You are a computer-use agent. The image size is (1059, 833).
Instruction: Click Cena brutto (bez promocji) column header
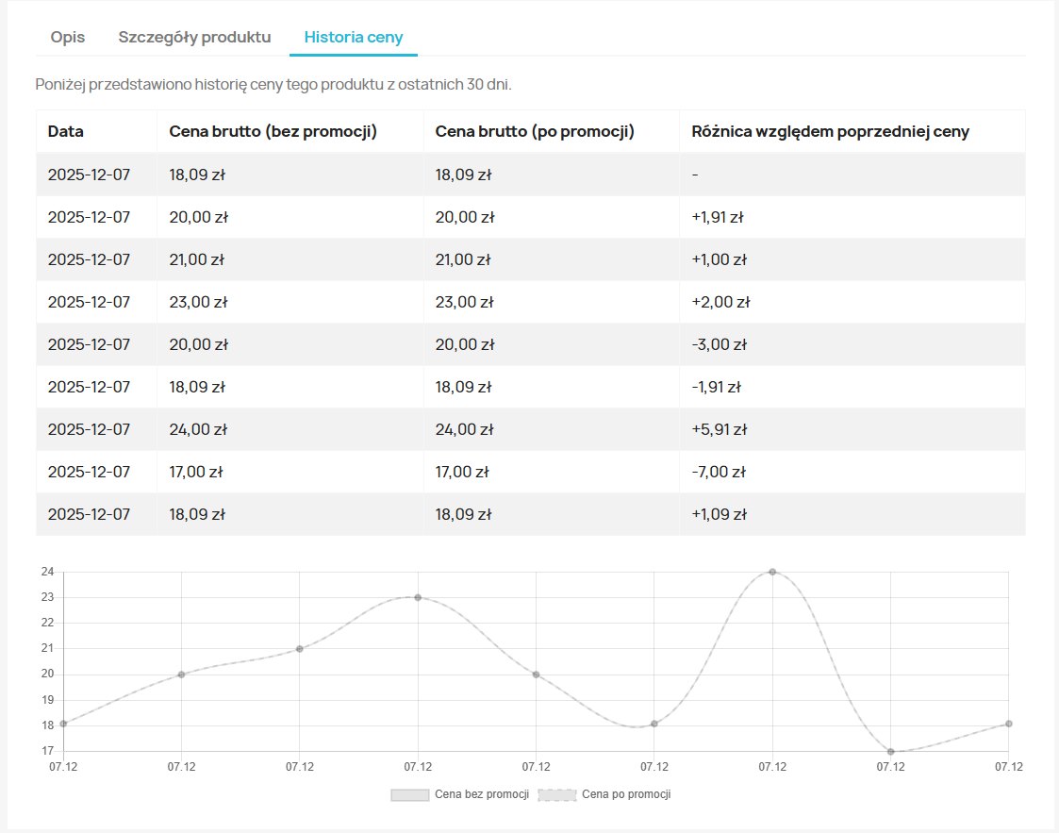pyautogui.click(x=273, y=131)
